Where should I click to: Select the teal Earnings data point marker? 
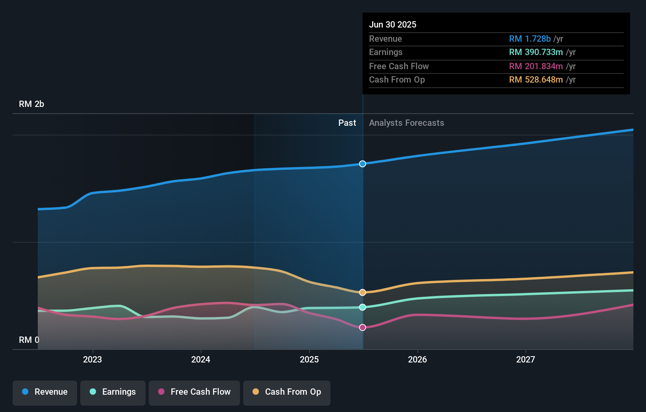(x=362, y=307)
